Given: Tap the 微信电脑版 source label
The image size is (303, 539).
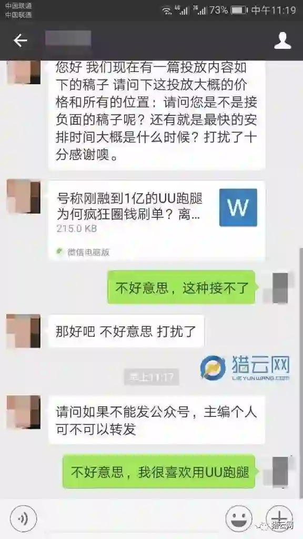Looking at the screenshot, I should click(x=88, y=252).
